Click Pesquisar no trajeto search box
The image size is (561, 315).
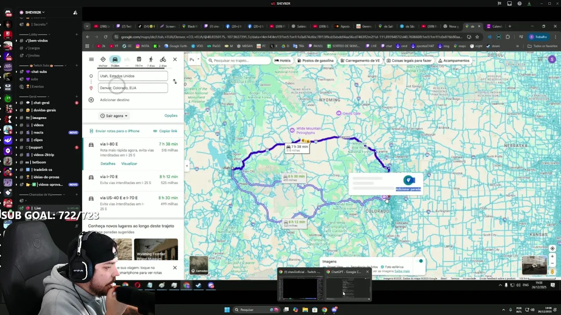click(x=239, y=61)
